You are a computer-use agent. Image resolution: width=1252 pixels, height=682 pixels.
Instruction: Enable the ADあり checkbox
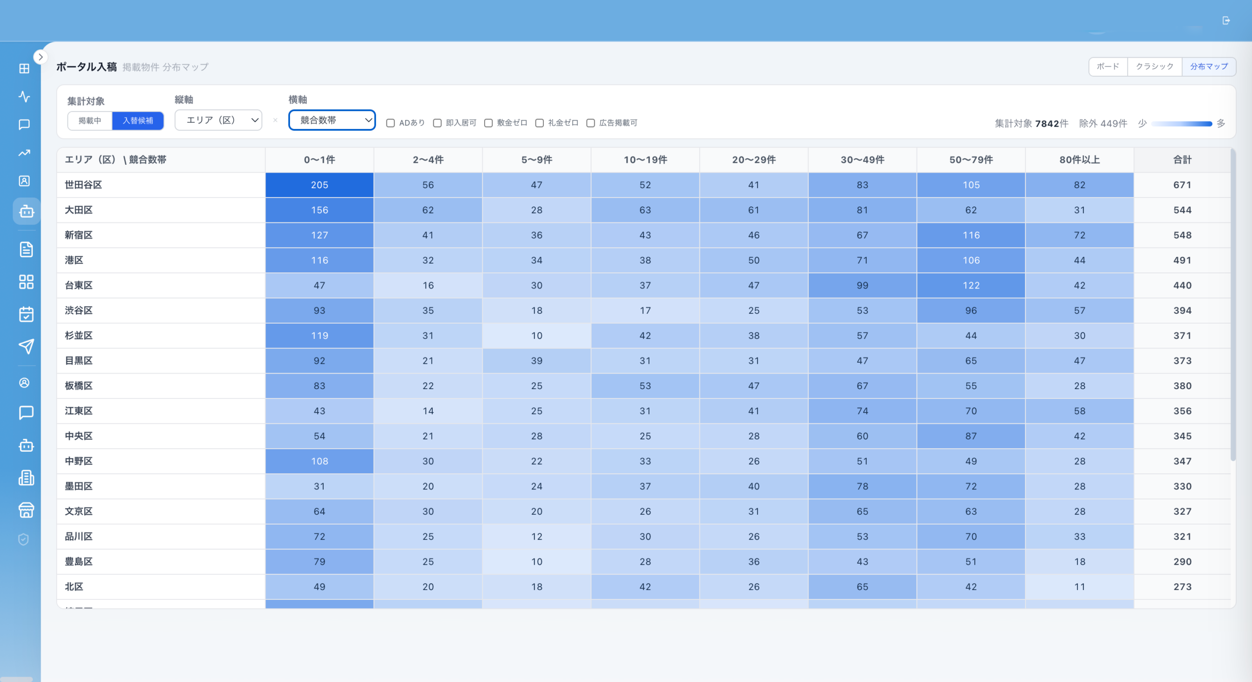[390, 123]
